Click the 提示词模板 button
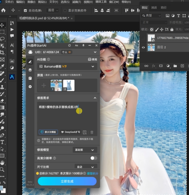 point(48,132)
